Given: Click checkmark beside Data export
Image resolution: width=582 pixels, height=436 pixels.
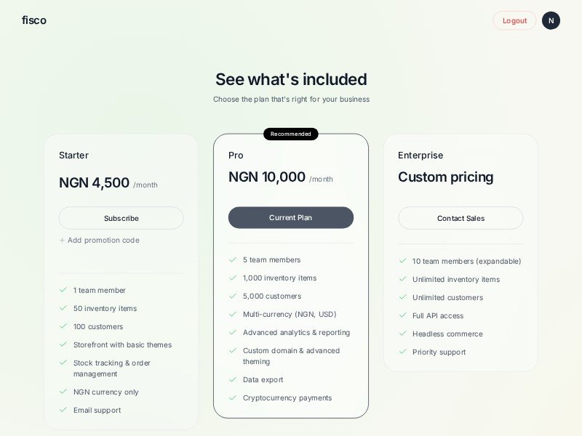Looking at the screenshot, I should [x=233, y=379].
